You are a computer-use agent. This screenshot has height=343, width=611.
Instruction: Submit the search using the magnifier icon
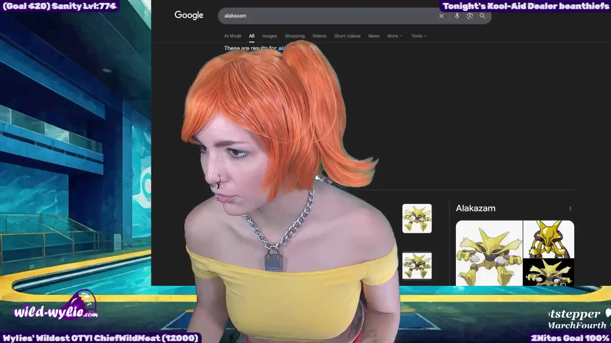[x=482, y=16]
